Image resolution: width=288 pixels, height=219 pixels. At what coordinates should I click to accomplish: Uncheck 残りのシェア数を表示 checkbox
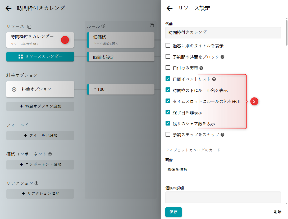[x=168, y=123]
